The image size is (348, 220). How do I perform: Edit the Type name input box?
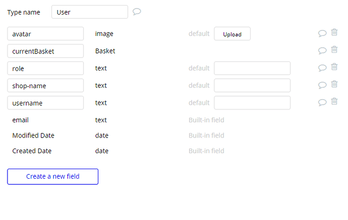coord(90,12)
